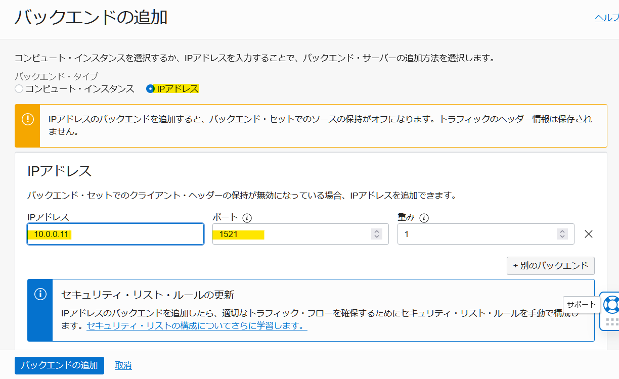Open セキュリティ・リストの構成についてさらに学習します link
619x379 pixels.
tap(197, 326)
